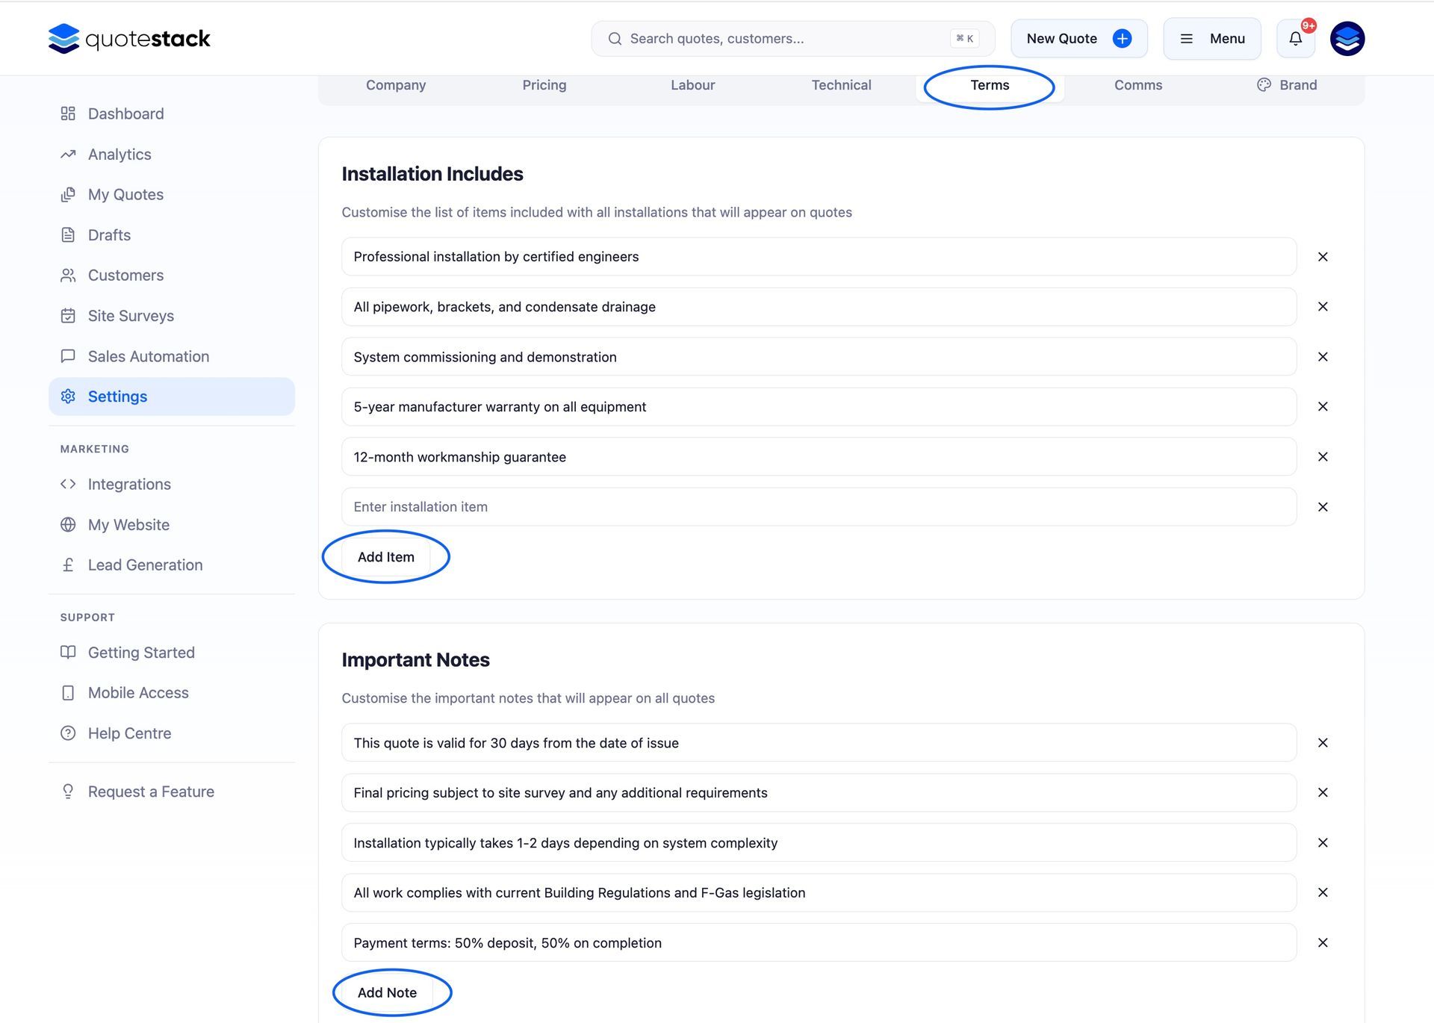Screen dimensions: 1434x1023
Task: Delete the Professional installation item
Action: [1322, 257]
